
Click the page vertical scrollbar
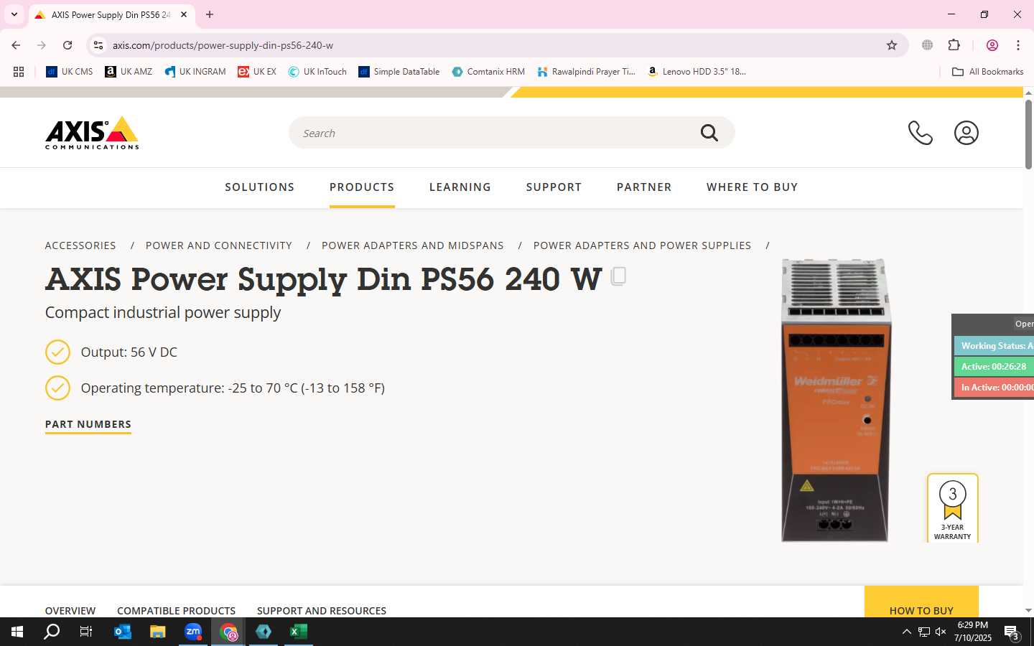(1028, 135)
